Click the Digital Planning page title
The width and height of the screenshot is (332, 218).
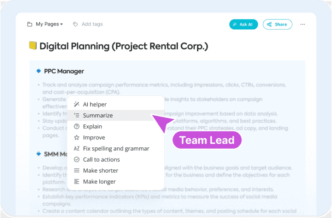tap(124, 46)
